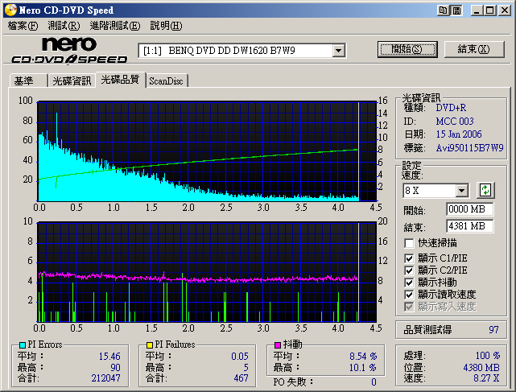Toggle the 顯示抖動 jitter checkbox
The width and height of the screenshot is (516, 392).
click(x=409, y=283)
